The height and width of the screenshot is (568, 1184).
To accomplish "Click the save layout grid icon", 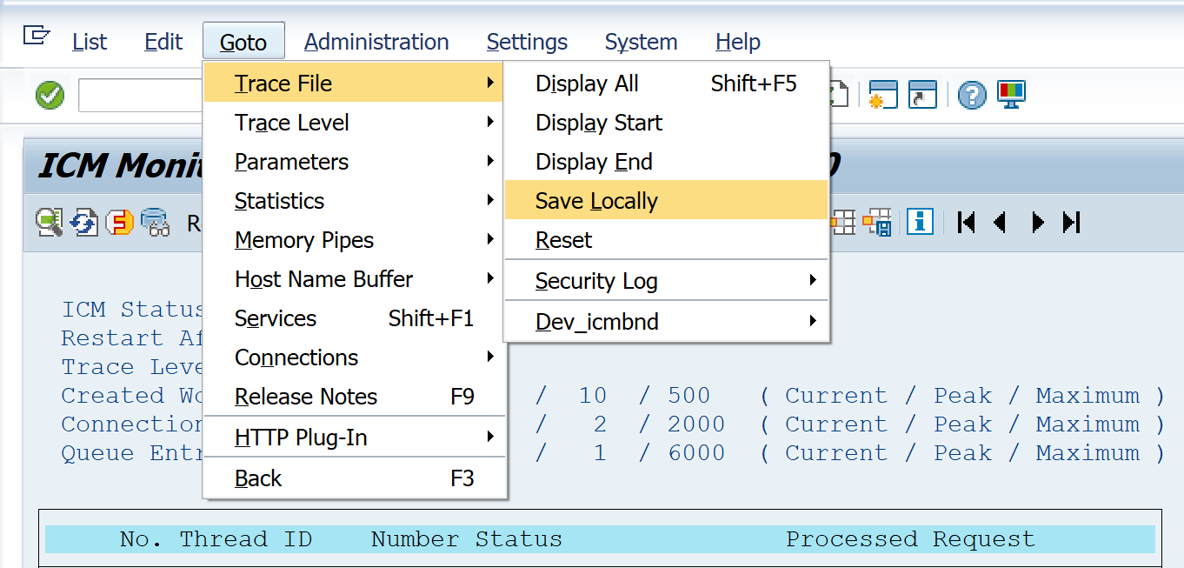I will 878,223.
